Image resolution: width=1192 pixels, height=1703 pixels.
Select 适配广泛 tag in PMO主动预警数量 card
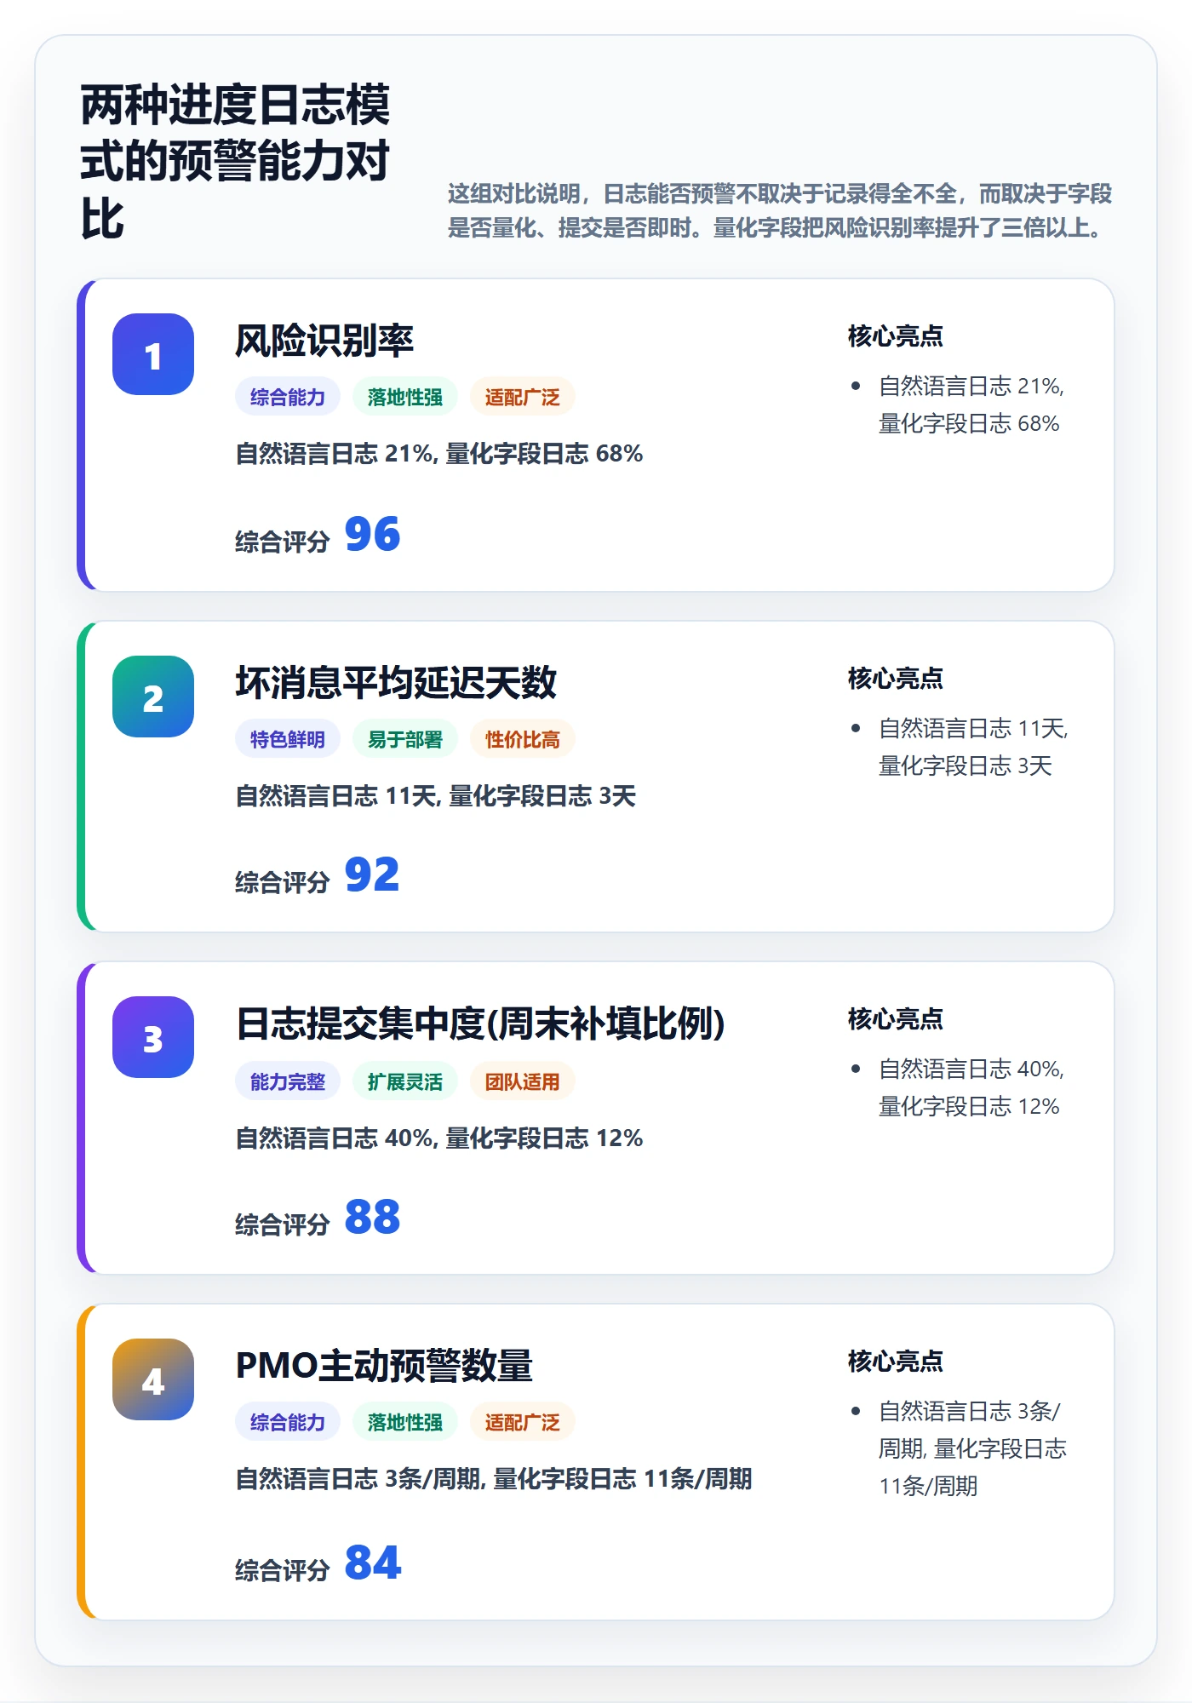tap(523, 1422)
